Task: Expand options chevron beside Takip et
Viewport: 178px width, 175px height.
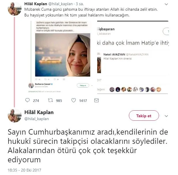Action: coord(166,116)
